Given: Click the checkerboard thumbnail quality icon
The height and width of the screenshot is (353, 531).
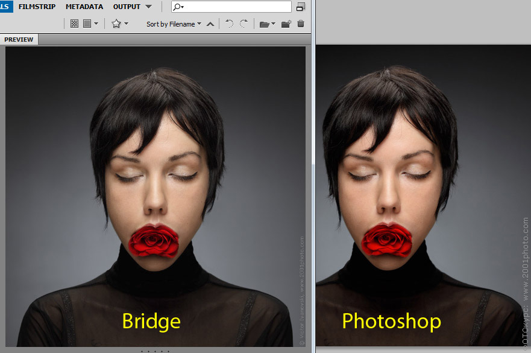Looking at the screenshot, I should click(75, 24).
